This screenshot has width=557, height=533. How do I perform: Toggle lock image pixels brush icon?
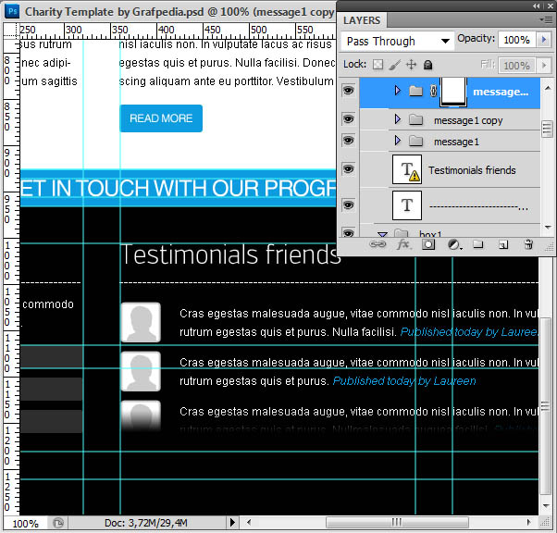pos(394,65)
